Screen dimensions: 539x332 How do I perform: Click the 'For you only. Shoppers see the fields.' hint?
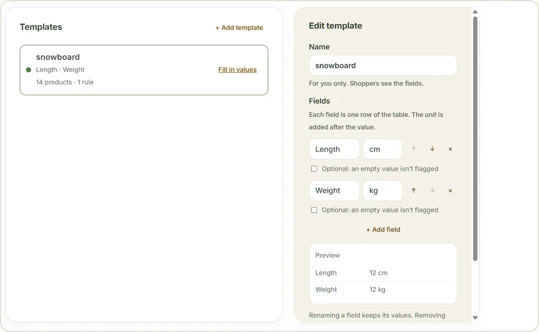pyautogui.click(x=366, y=83)
